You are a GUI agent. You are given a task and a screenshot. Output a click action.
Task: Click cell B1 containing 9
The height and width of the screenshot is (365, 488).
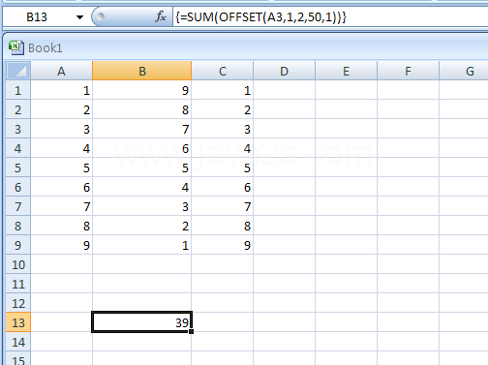coord(142,90)
